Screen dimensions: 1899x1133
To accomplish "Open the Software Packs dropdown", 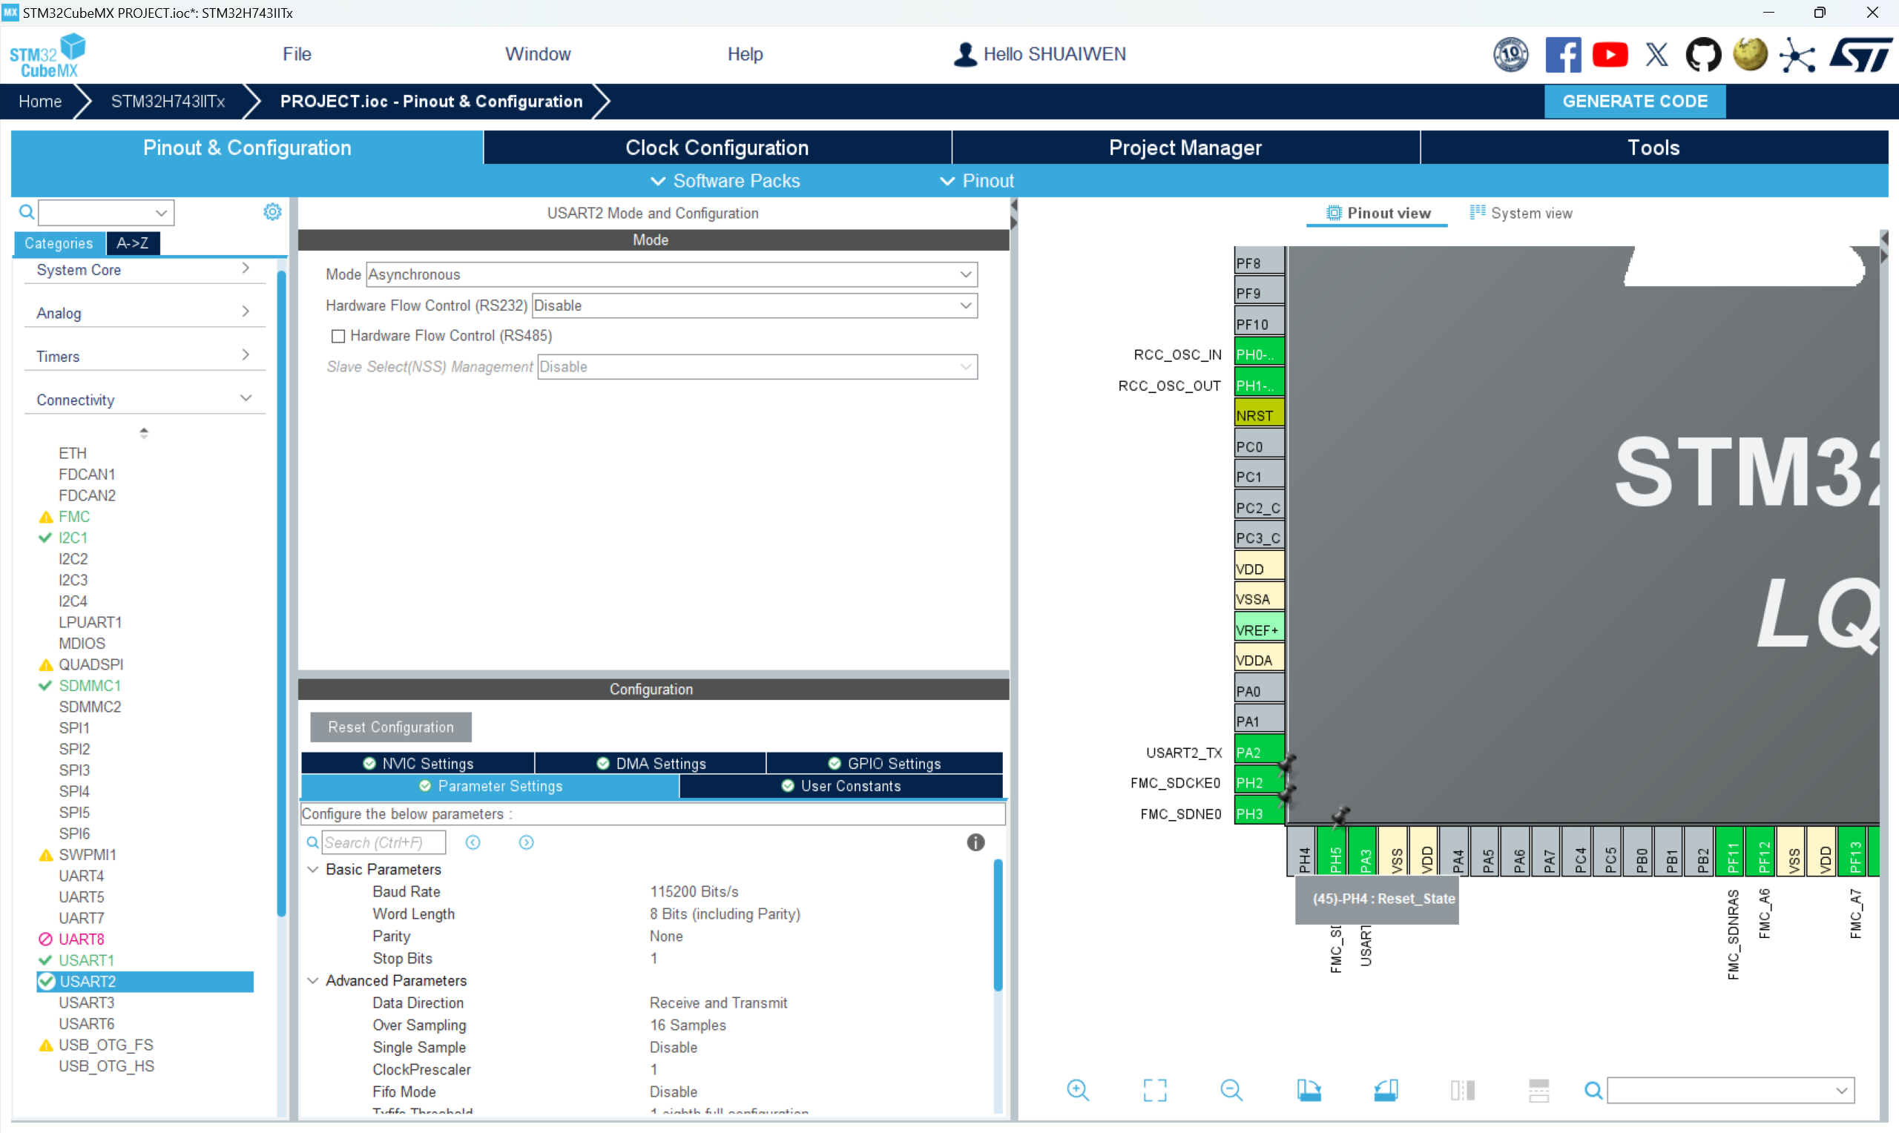I will point(725,181).
